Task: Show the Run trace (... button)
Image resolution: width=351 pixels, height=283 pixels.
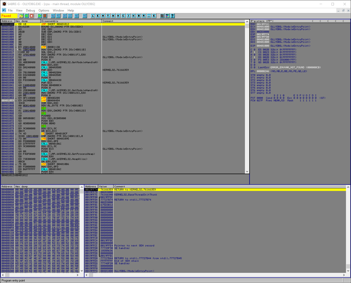Action: click(x=149, y=16)
